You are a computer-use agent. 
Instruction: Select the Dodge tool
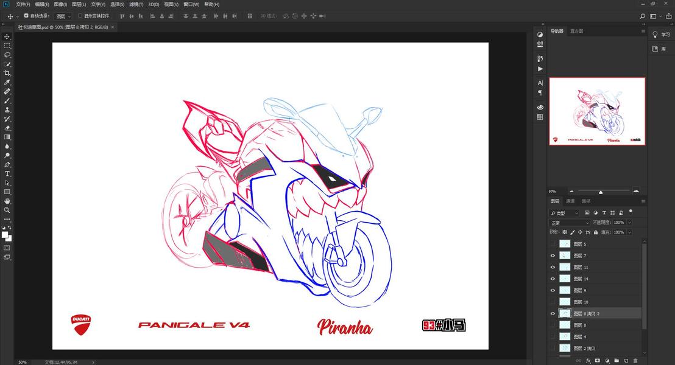point(7,156)
